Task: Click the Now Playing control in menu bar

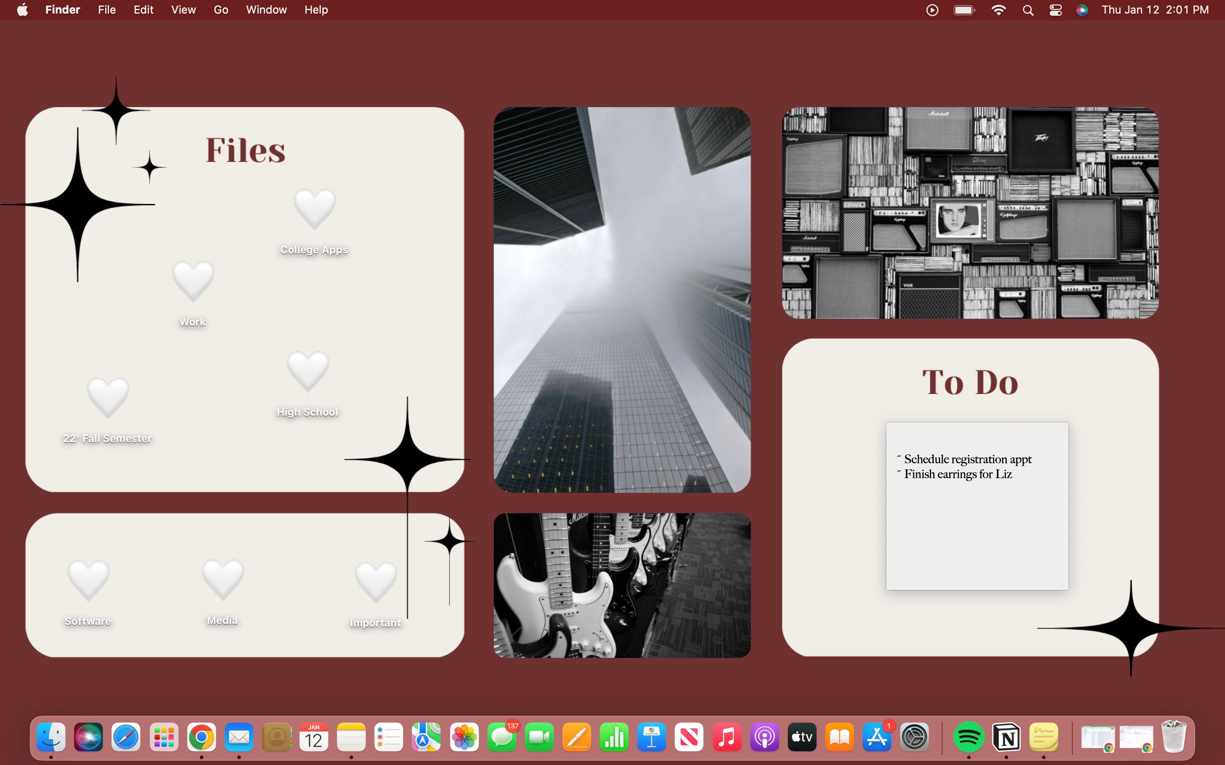Action: 932,10
